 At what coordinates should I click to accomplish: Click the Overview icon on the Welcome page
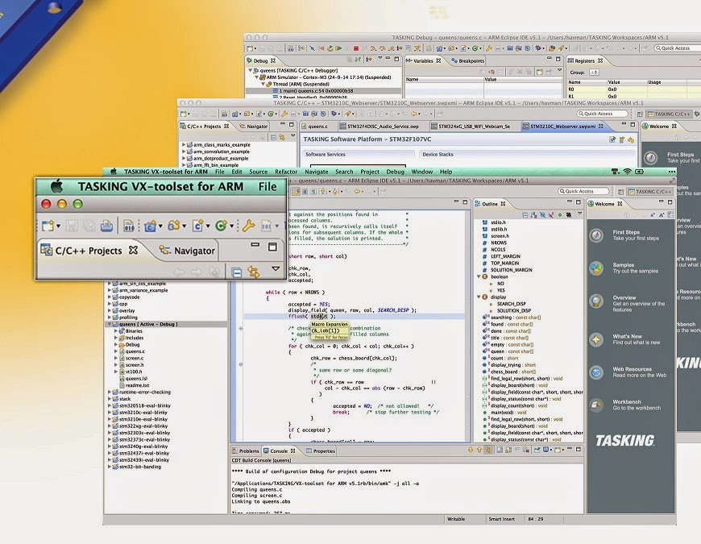(595, 301)
